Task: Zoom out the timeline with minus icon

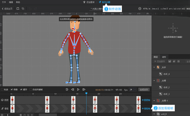Action: pyautogui.click(x=2, y=115)
